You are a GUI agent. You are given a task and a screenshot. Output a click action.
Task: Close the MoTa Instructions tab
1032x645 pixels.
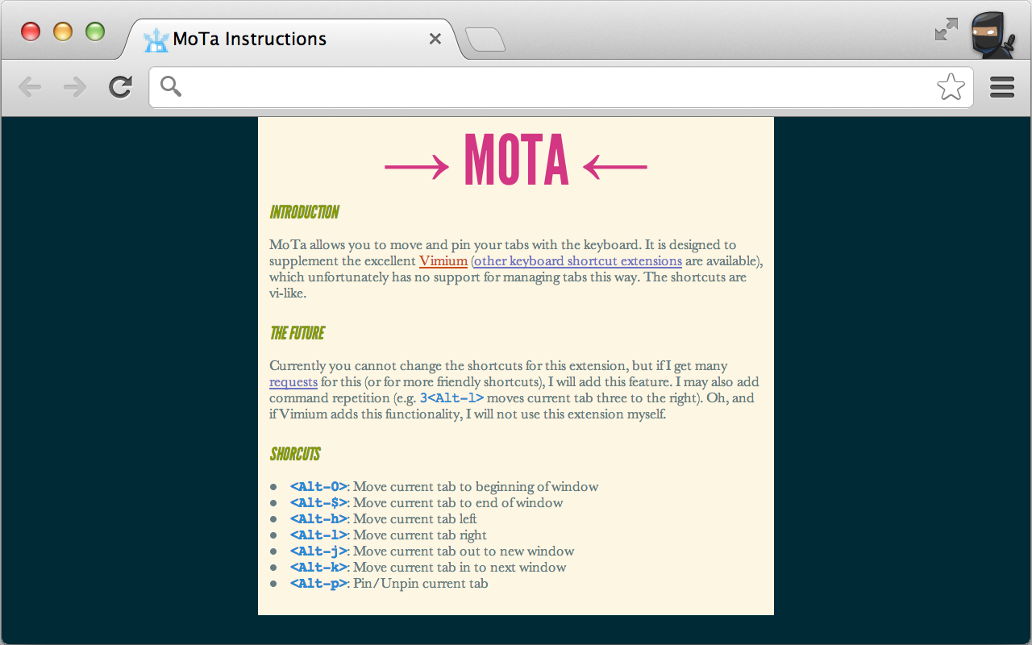(435, 39)
